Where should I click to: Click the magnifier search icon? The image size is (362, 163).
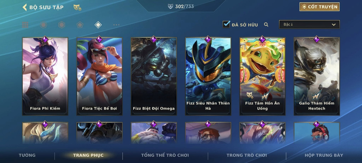(266, 25)
